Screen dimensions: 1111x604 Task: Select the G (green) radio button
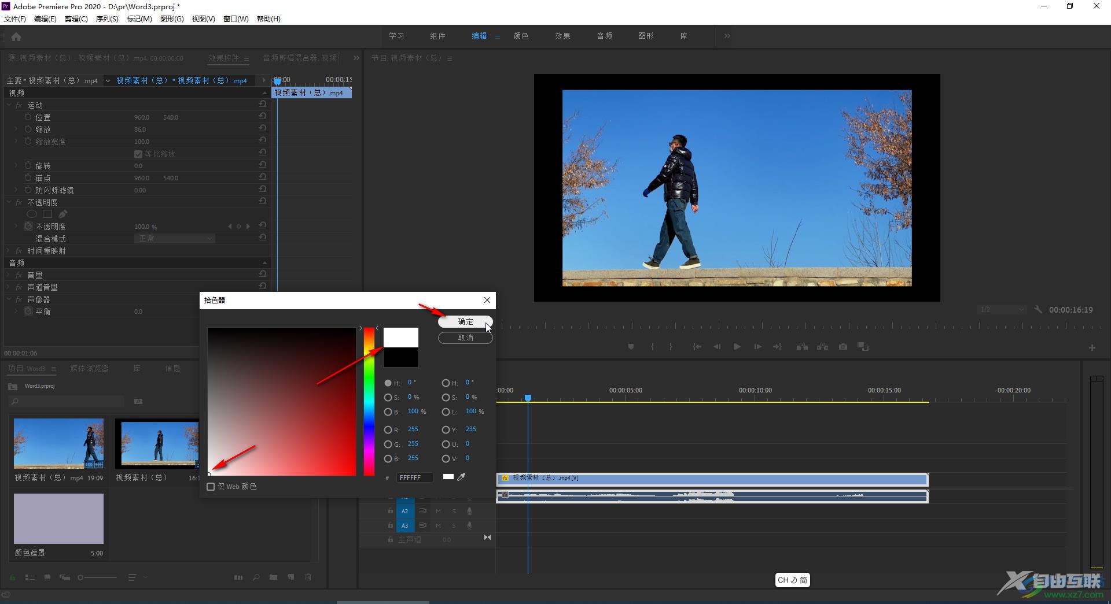(388, 444)
